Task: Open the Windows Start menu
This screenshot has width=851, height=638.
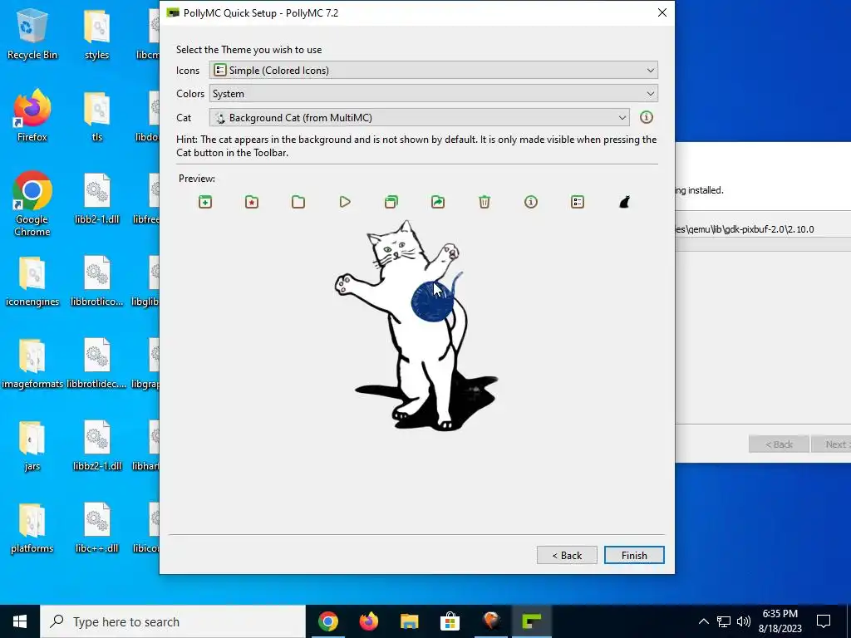Action: tap(20, 621)
